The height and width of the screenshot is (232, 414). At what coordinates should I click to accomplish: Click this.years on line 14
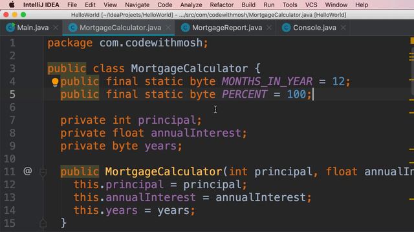[105, 211]
